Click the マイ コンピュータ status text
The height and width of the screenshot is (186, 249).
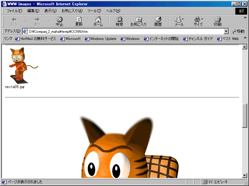[x=218, y=182]
